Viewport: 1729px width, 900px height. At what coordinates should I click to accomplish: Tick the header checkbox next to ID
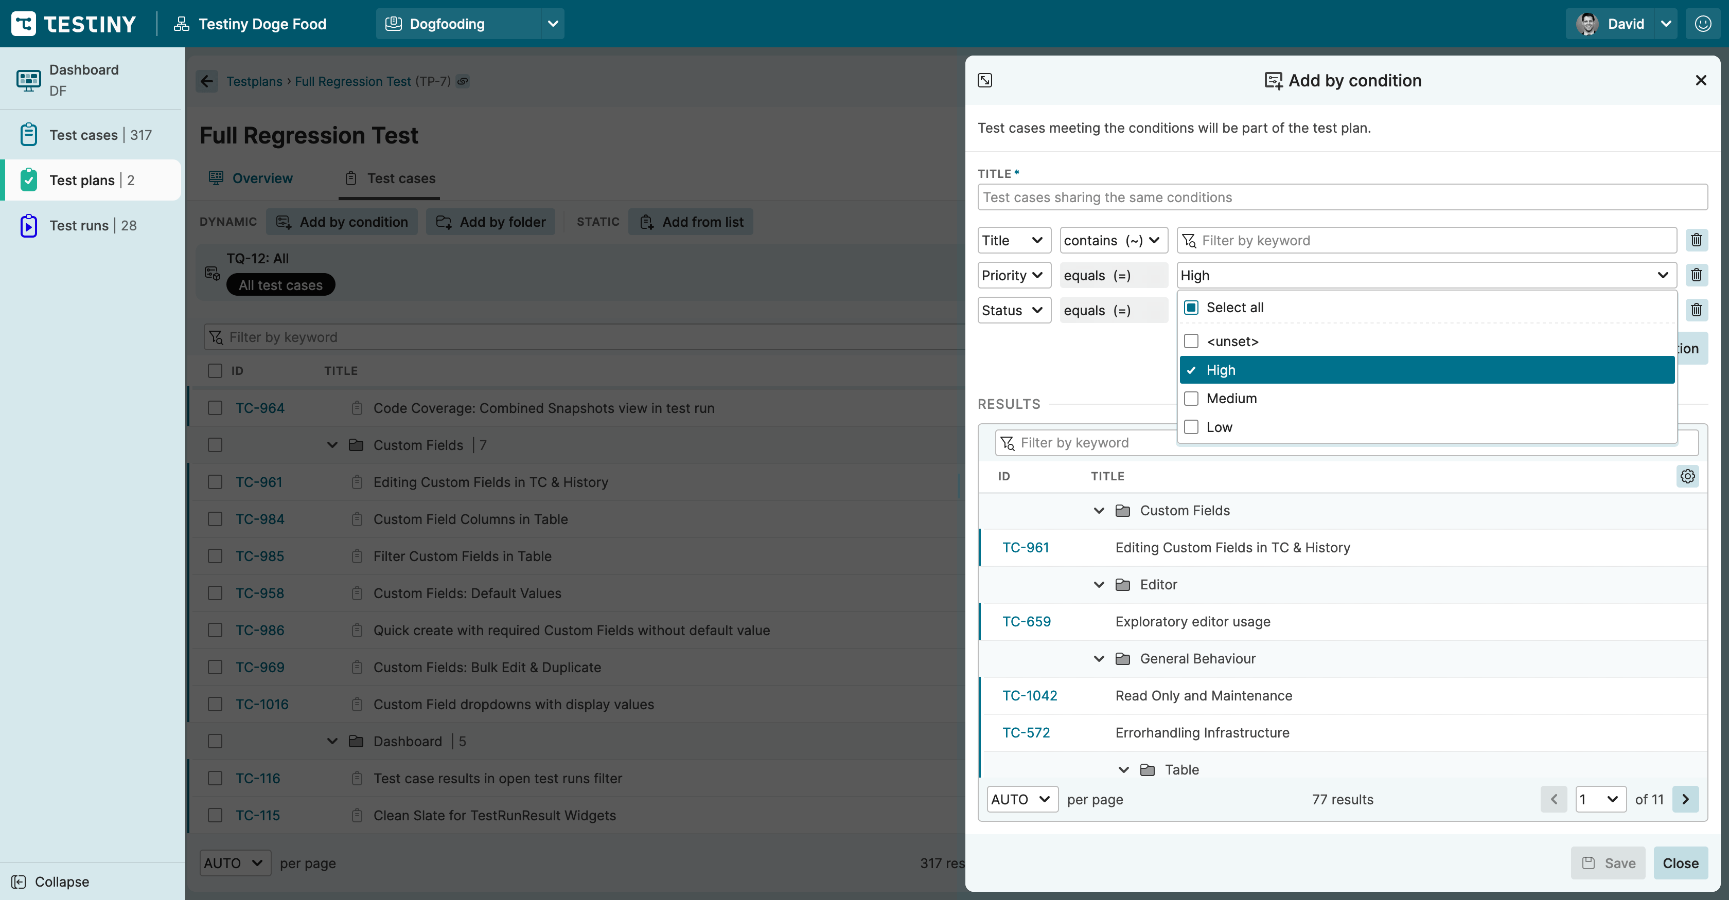coord(215,371)
